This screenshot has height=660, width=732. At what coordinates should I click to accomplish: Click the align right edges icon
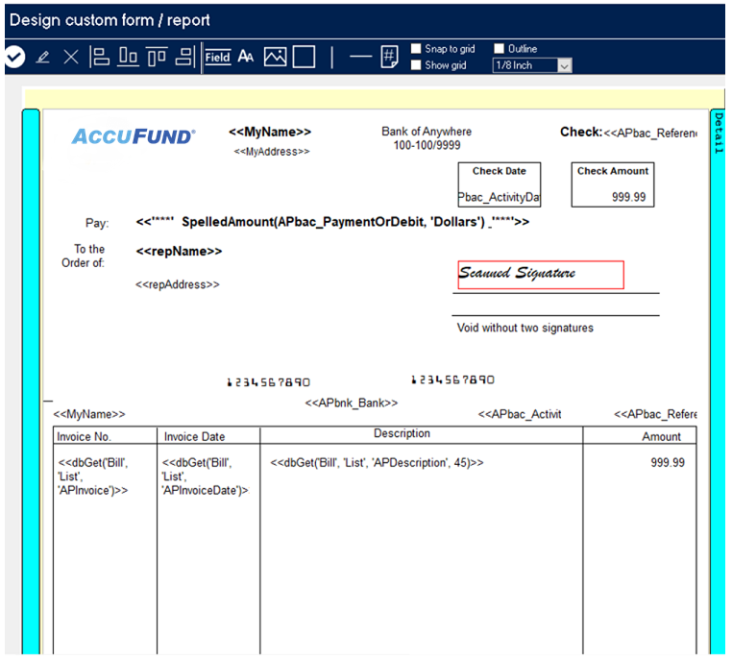tap(184, 58)
